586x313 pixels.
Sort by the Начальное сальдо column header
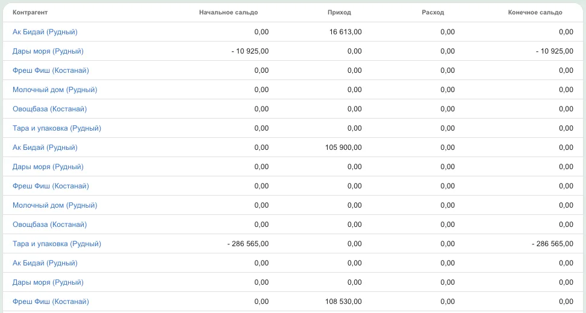click(228, 12)
